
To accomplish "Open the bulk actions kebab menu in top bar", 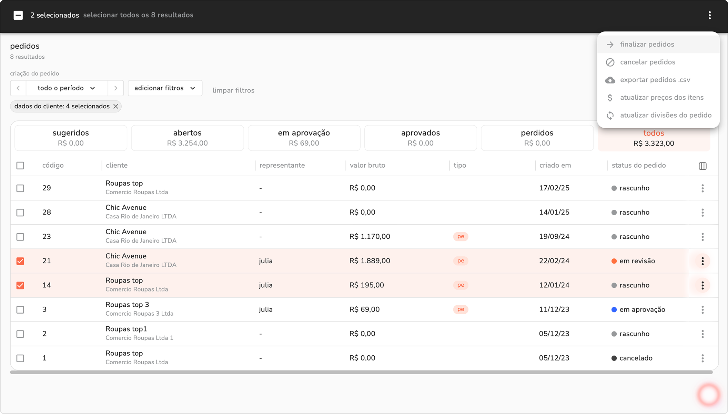I will pyautogui.click(x=709, y=15).
